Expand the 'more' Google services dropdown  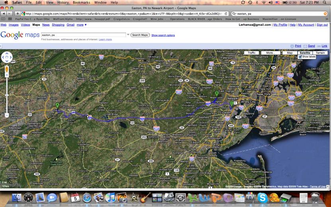[x=82, y=25]
